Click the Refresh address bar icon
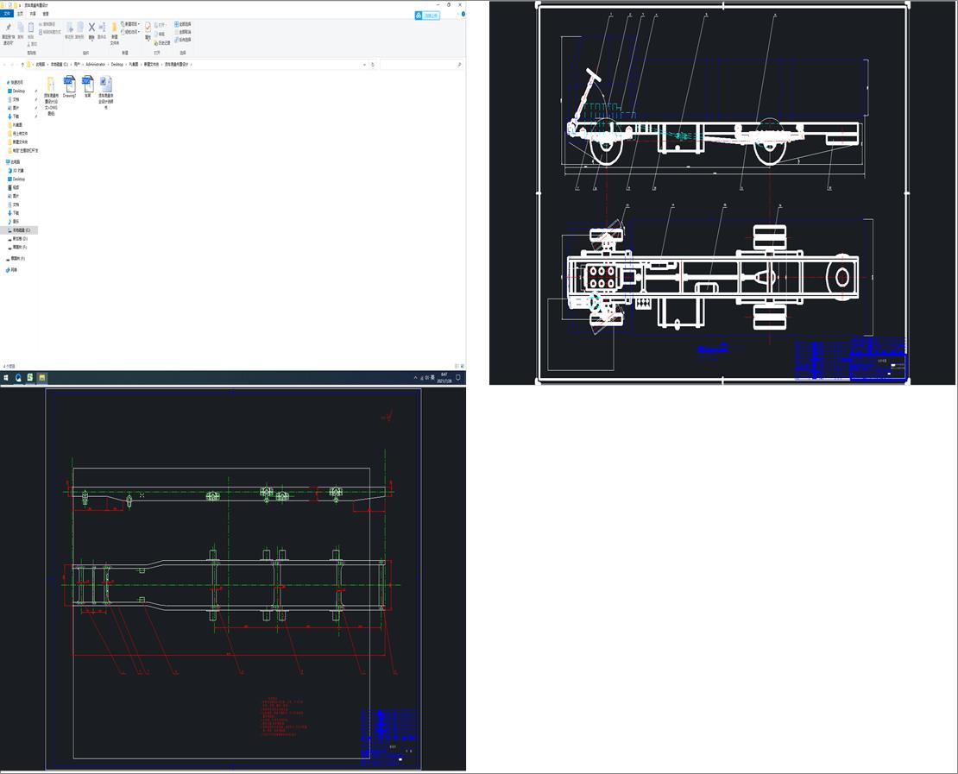 point(373,64)
